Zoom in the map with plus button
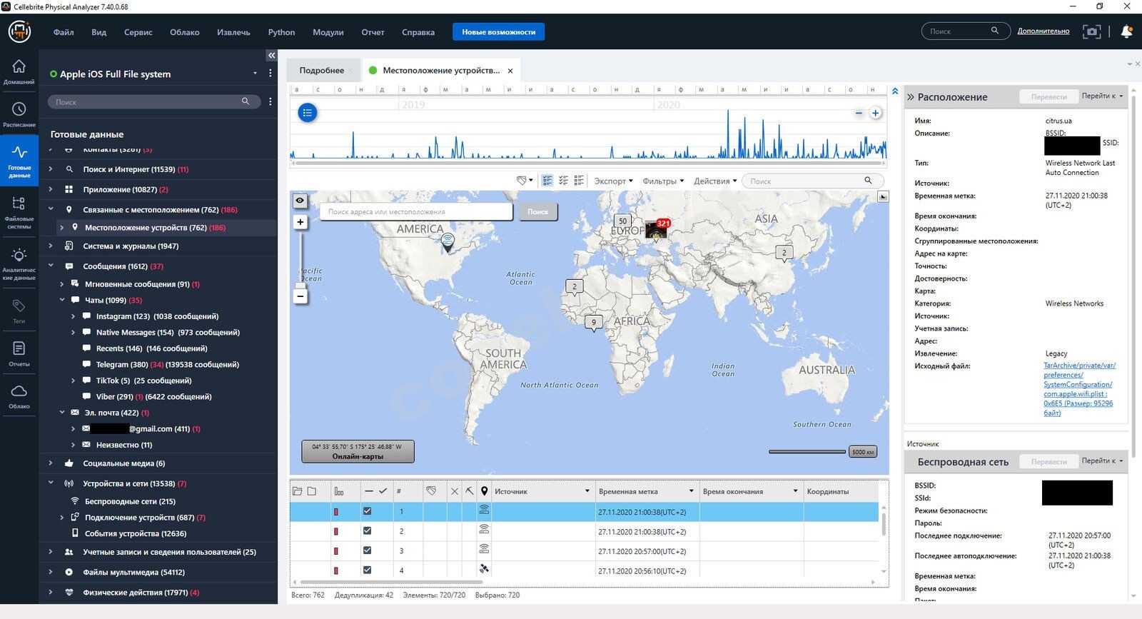The width and height of the screenshot is (1142, 619). [x=300, y=222]
